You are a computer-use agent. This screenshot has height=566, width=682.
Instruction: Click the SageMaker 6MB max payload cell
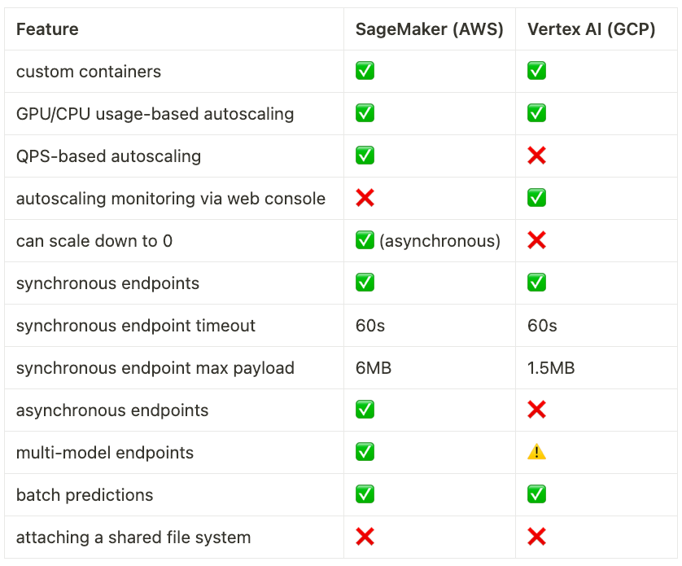click(x=374, y=368)
